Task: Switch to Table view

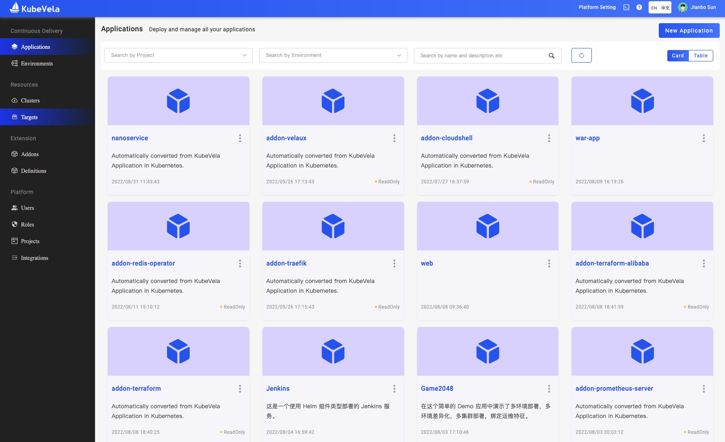Action: point(701,56)
